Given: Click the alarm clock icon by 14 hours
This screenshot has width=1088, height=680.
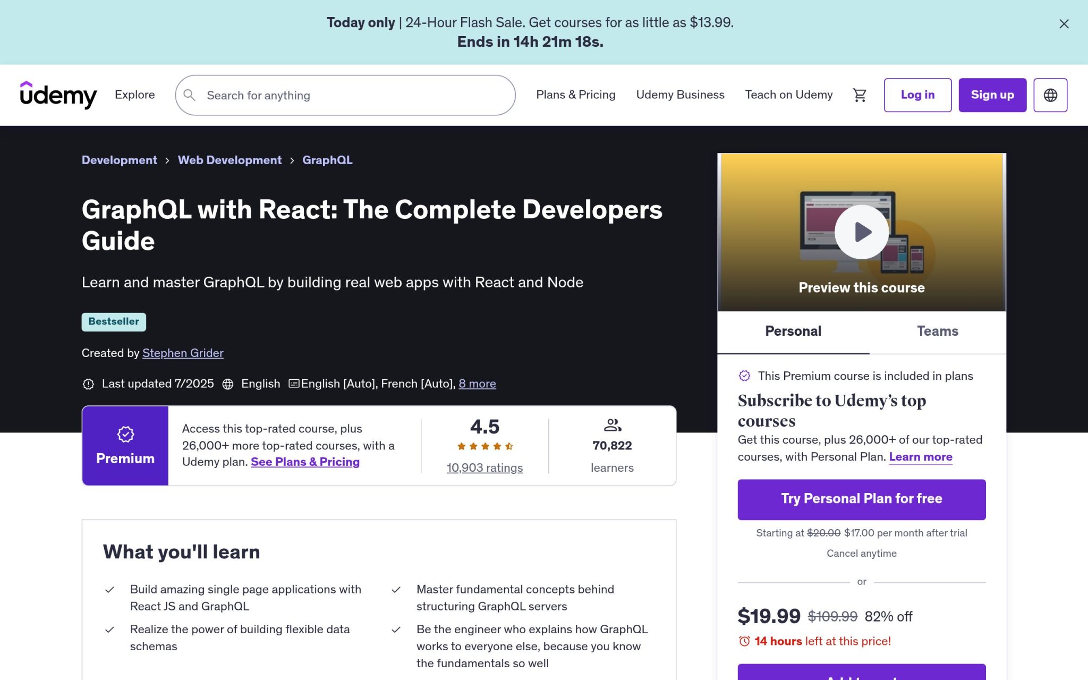Looking at the screenshot, I should pyautogui.click(x=744, y=641).
